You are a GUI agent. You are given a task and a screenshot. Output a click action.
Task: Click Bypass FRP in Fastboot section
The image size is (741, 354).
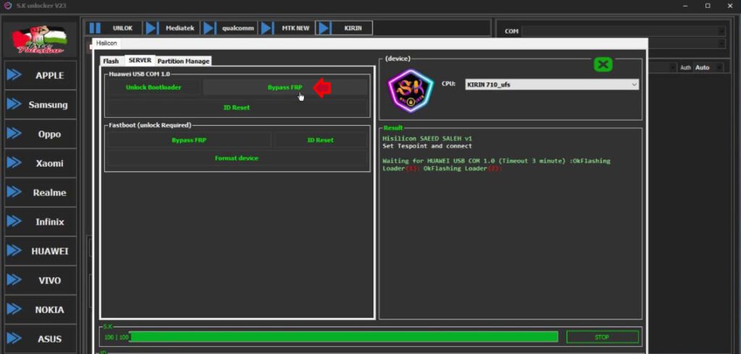tap(189, 140)
